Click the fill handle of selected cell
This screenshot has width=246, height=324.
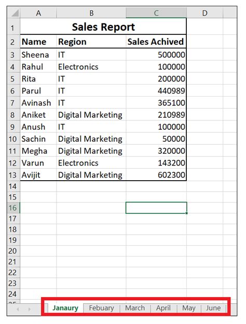tap(186, 213)
